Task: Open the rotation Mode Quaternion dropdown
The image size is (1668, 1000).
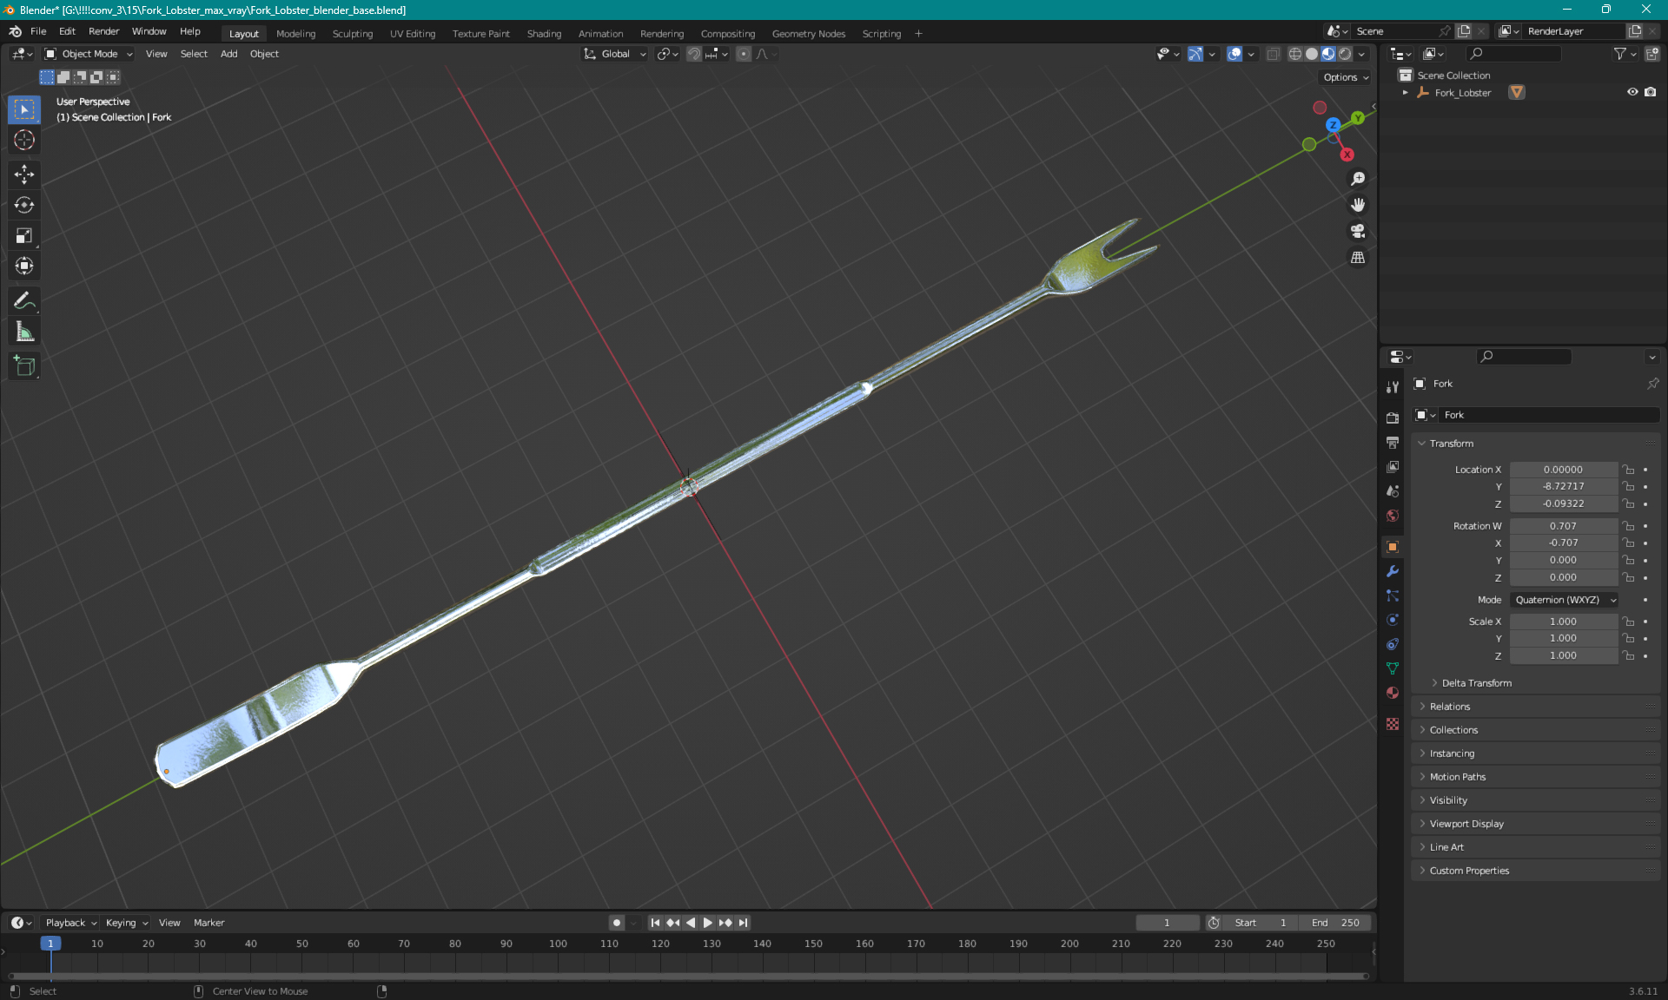Action: pyautogui.click(x=1565, y=600)
